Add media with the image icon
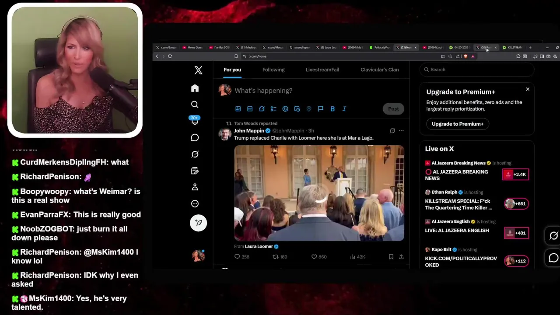This screenshot has width=560, height=315. click(238, 109)
